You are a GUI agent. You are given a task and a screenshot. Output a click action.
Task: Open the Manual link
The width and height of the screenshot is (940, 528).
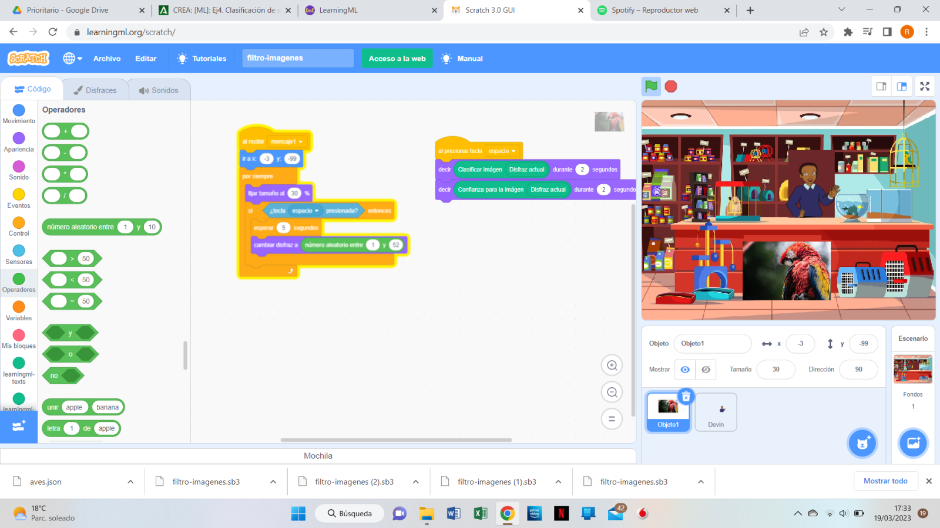[462, 58]
